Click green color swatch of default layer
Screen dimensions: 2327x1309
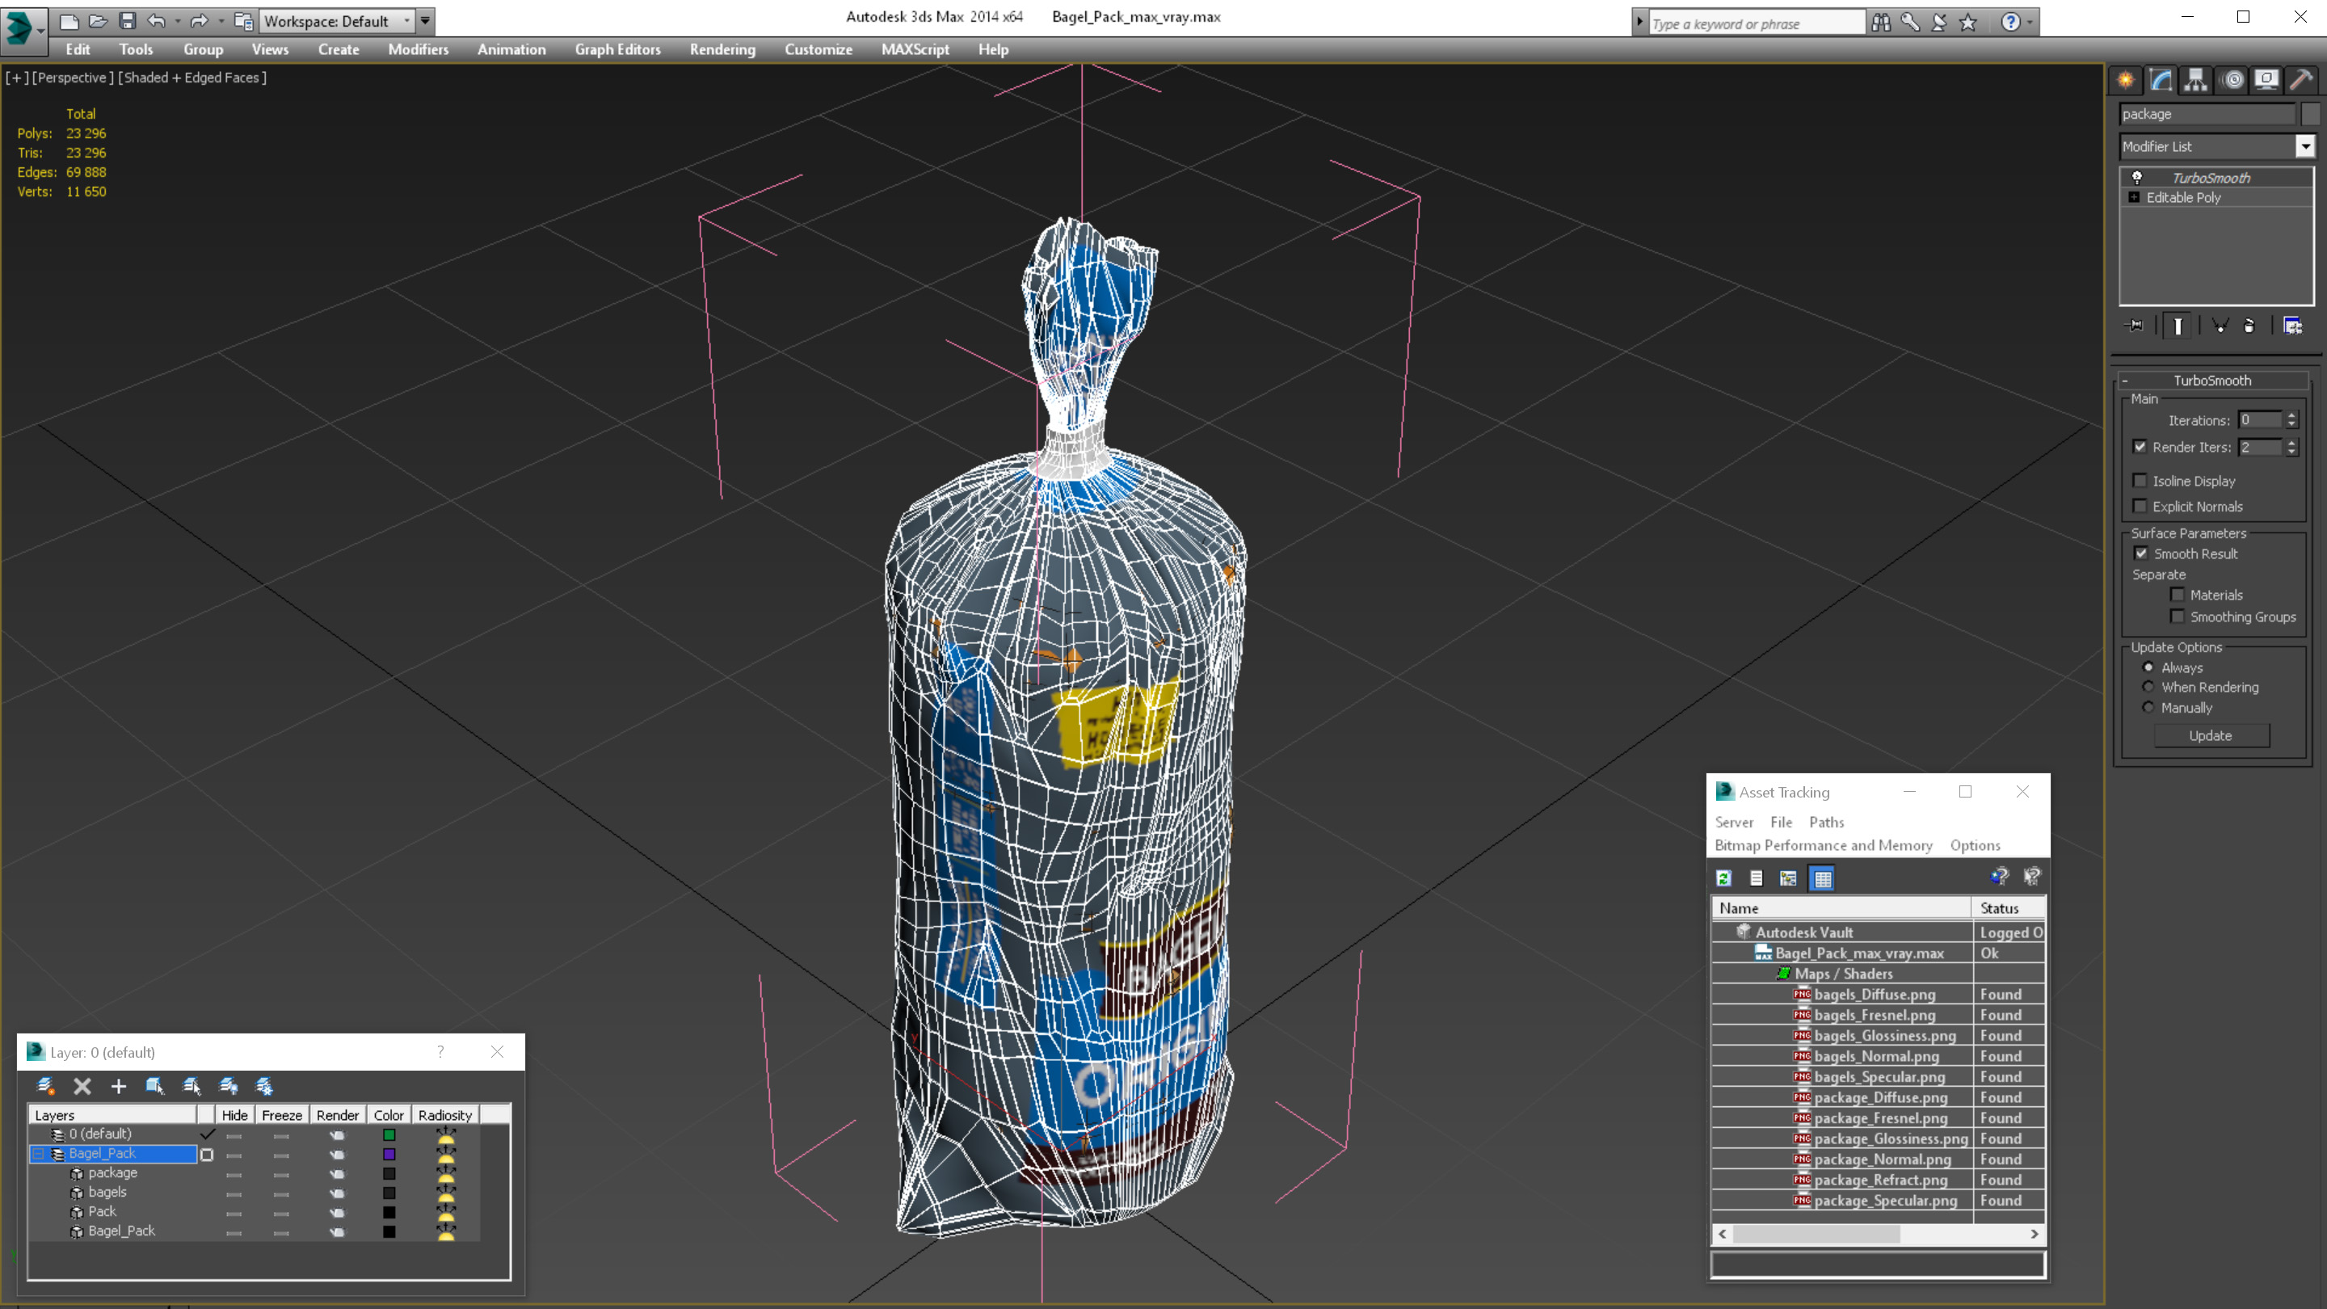(389, 1134)
